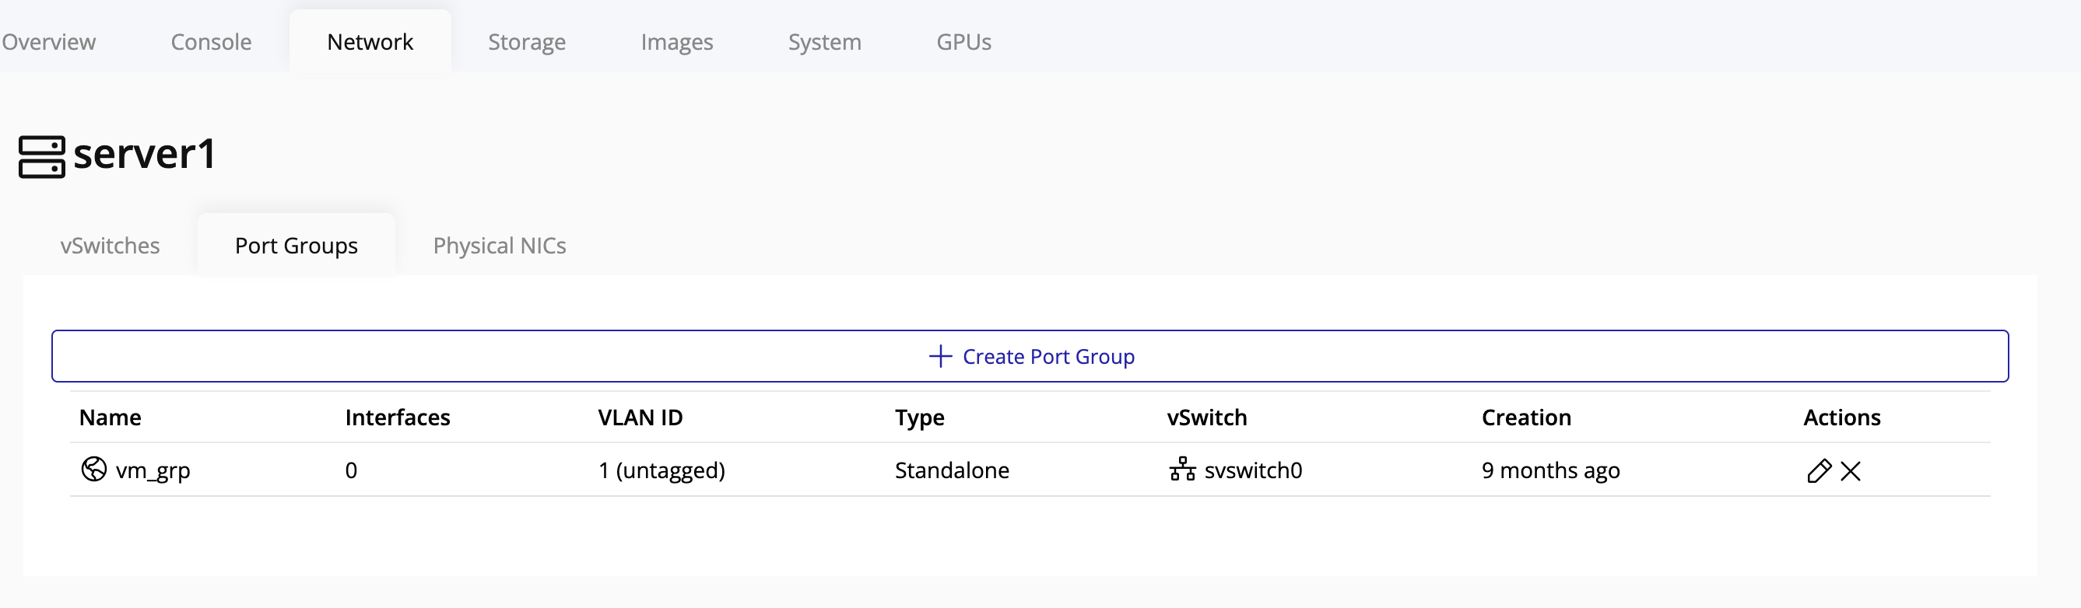Click the Name column header
The width and height of the screenshot is (2081, 608).
click(110, 418)
